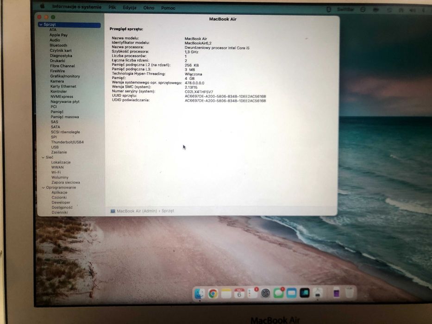Open the Informacje o systemie menu
Viewport: 432px width, 324px height.
click(x=76, y=7)
